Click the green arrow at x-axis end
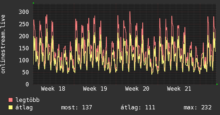 click(217, 84)
